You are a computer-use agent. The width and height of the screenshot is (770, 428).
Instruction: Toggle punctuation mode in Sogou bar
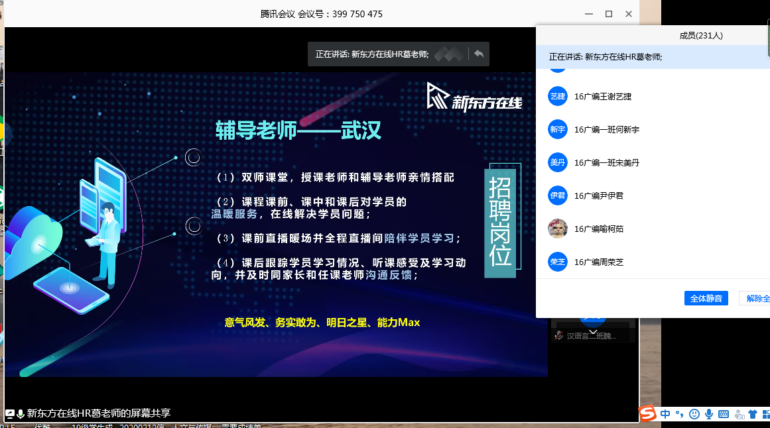tap(680, 414)
